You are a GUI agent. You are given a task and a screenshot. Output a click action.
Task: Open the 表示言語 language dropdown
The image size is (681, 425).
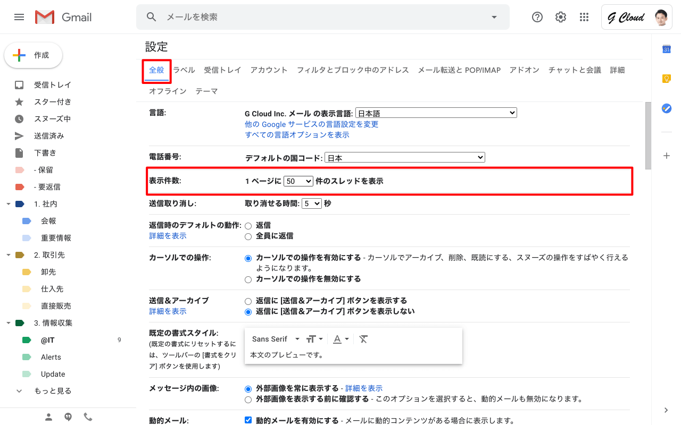(436, 113)
